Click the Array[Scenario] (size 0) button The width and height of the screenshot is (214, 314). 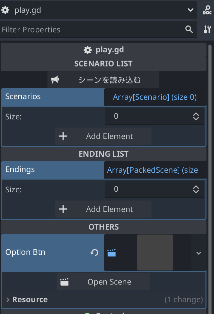point(155,97)
